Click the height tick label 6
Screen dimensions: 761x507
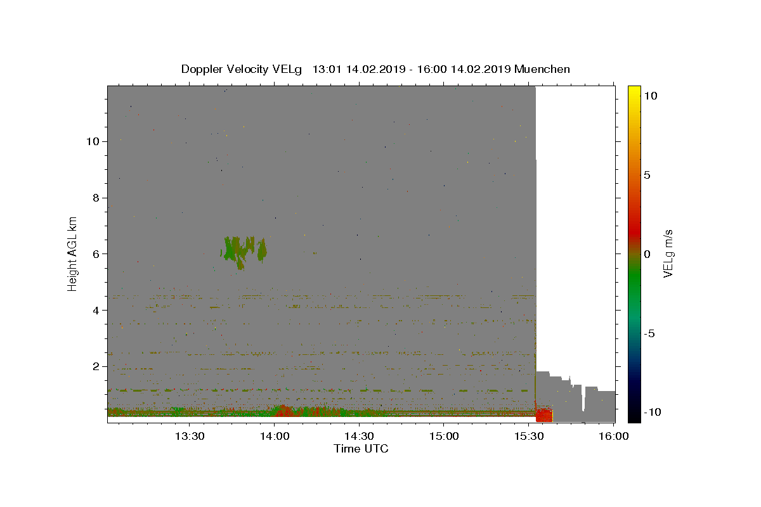(94, 254)
